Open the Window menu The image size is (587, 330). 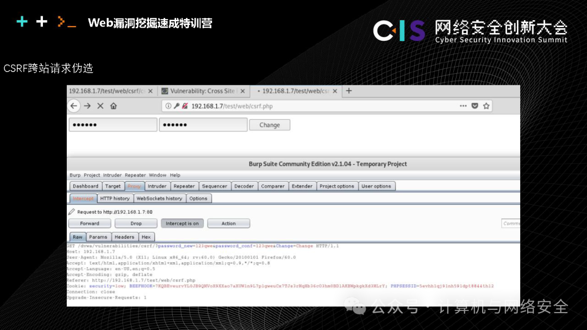(157, 175)
